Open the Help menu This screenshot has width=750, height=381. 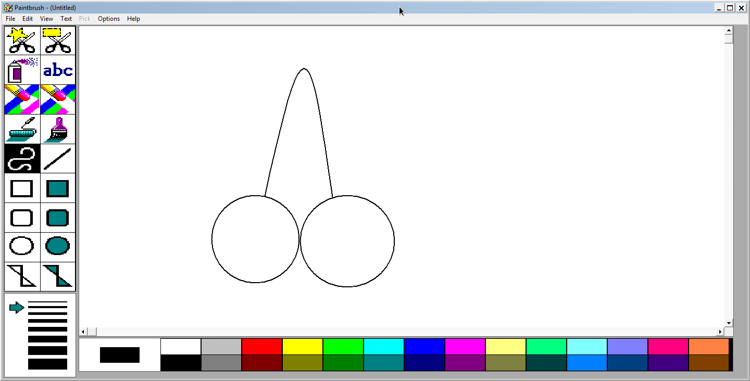pyautogui.click(x=133, y=19)
